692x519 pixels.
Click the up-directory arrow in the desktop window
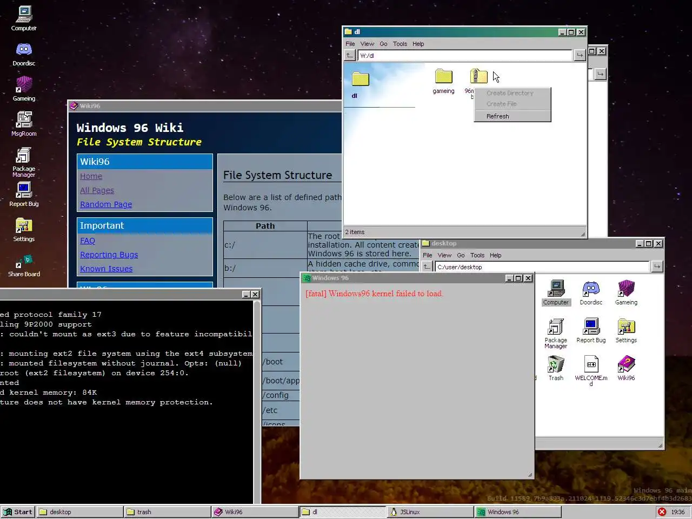tap(427, 267)
